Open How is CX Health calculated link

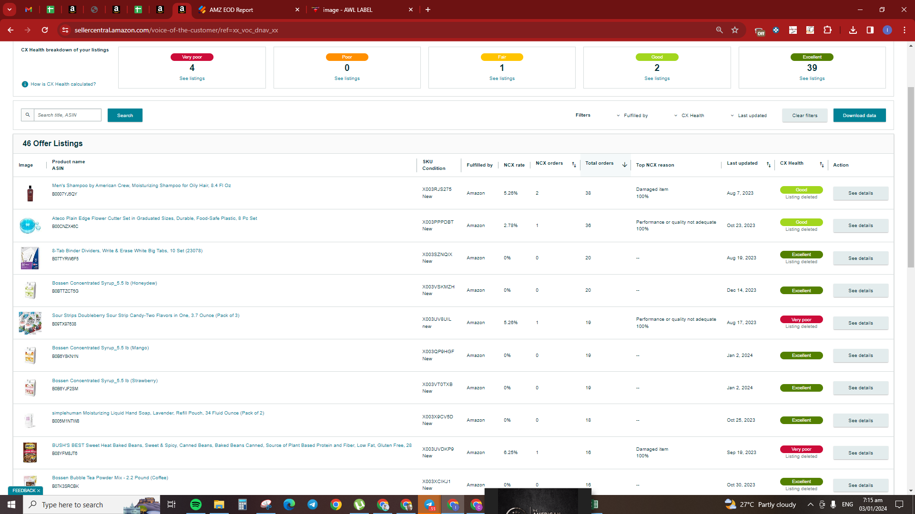click(x=63, y=84)
